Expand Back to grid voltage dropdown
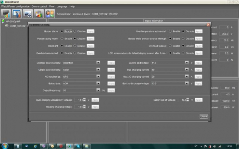 click(187, 63)
